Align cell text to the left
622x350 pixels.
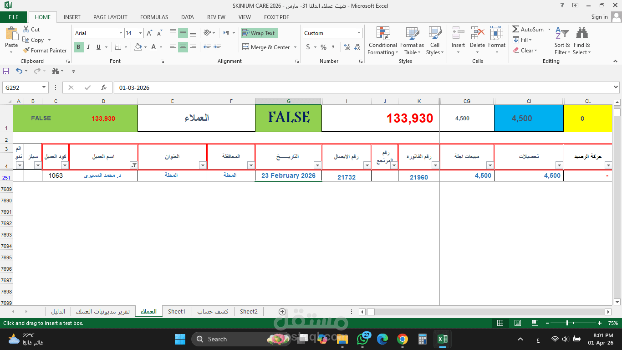[x=173, y=47]
